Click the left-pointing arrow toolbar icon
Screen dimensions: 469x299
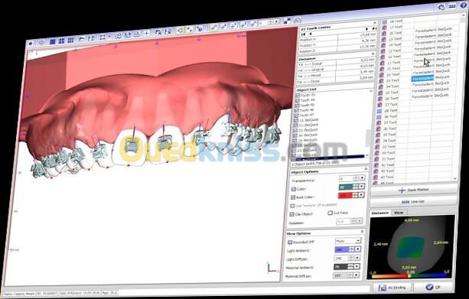pos(180,31)
